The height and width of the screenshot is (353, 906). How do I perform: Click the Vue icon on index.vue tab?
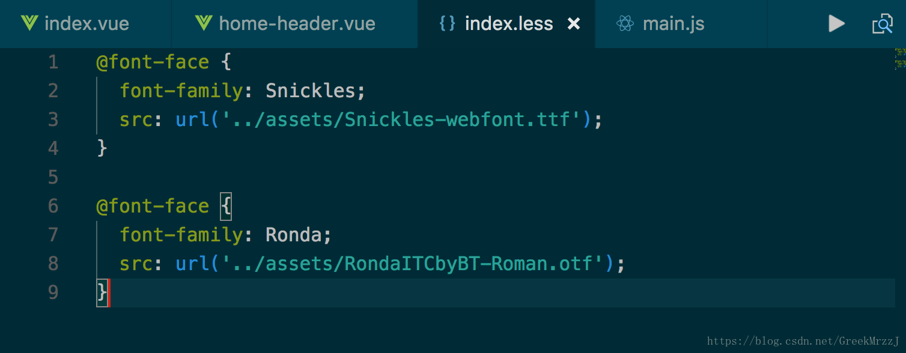point(29,23)
